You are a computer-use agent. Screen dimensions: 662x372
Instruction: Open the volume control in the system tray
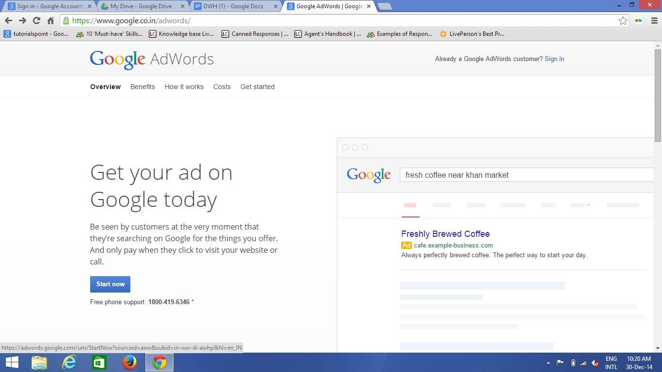click(595, 363)
